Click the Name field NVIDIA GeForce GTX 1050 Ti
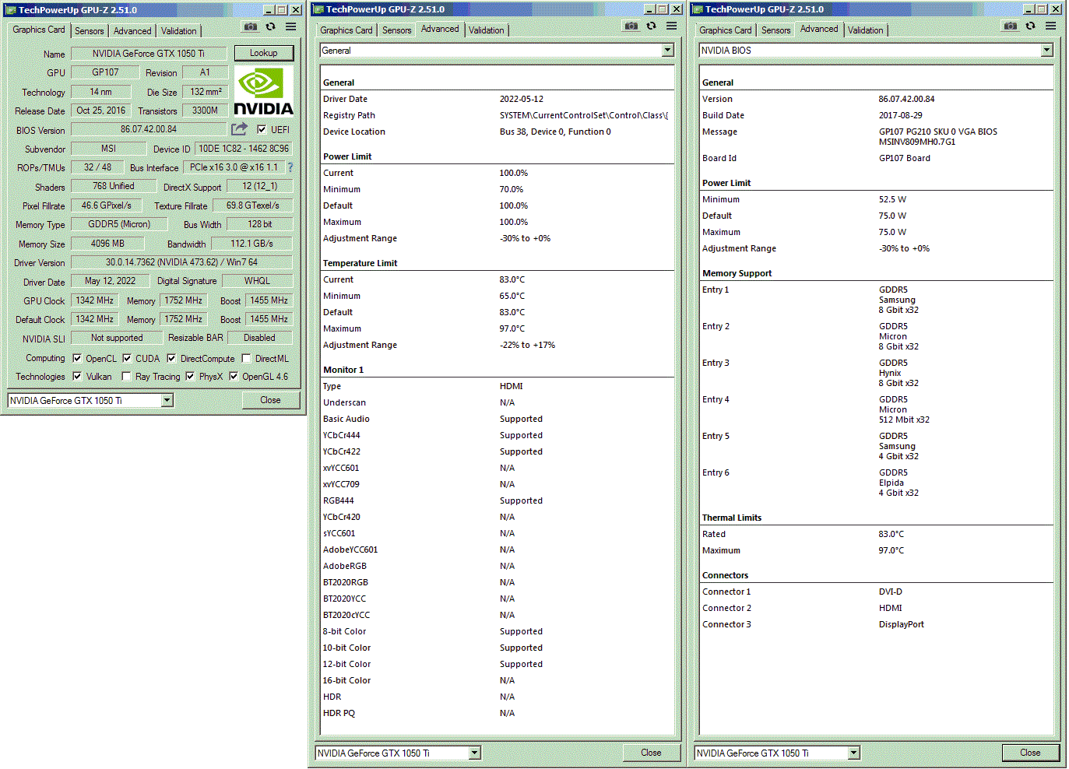Image resolution: width=1069 pixels, height=769 pixels. point(149,54)
